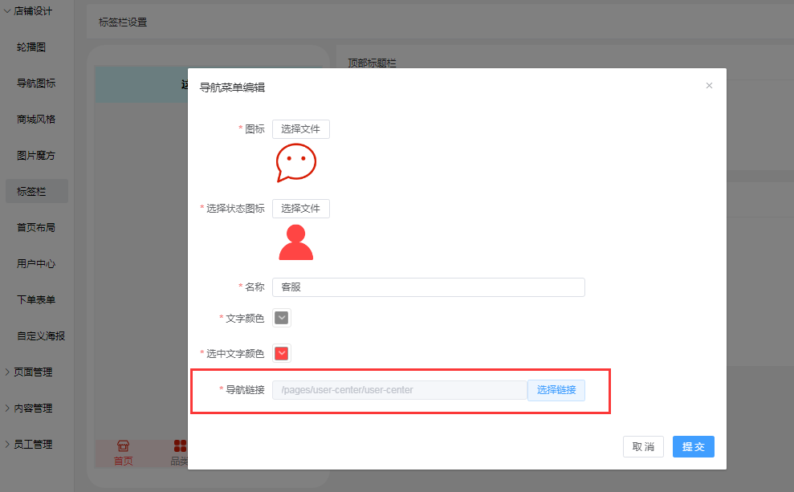The width and height of the screenshot is (794, 492).
Task: Choose file for 图标 field
Action: coord(301,129)
